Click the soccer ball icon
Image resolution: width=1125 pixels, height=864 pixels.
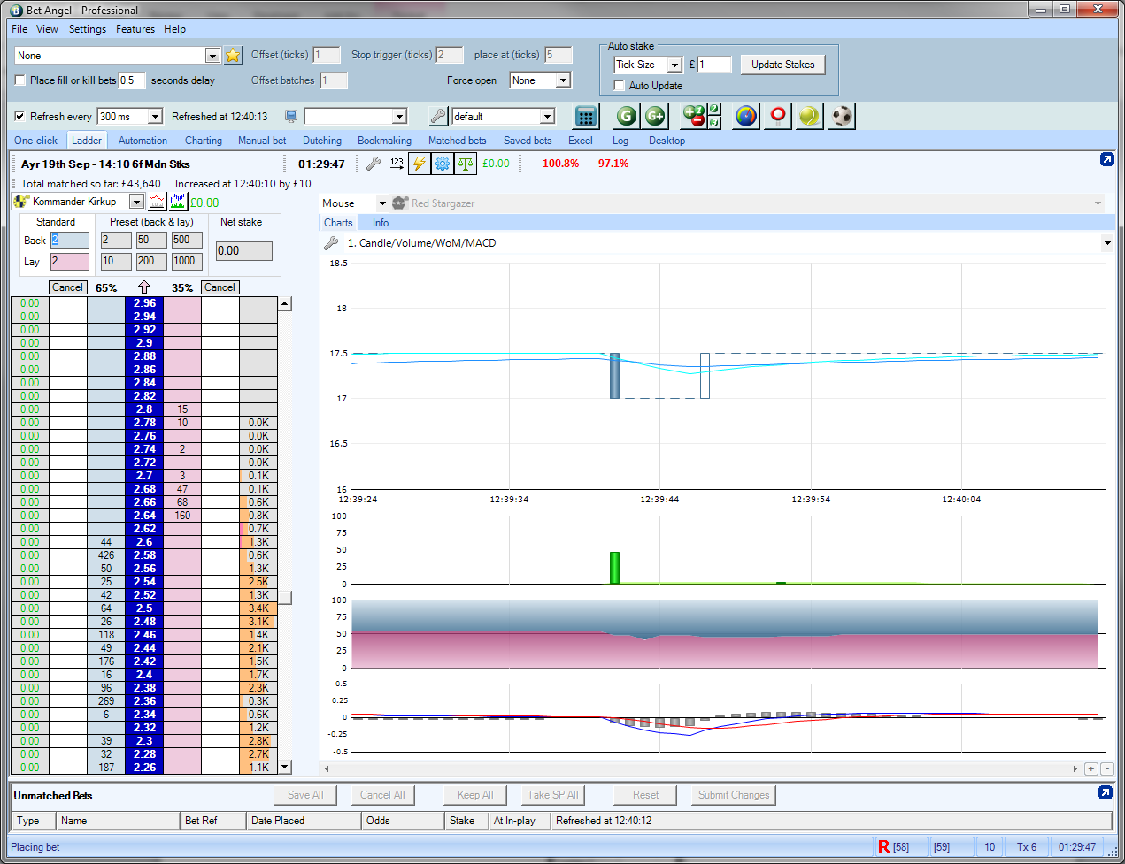click(842, 116)
